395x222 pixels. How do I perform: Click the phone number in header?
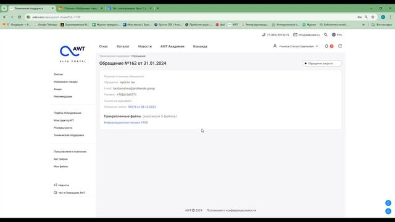click(278, 35)
